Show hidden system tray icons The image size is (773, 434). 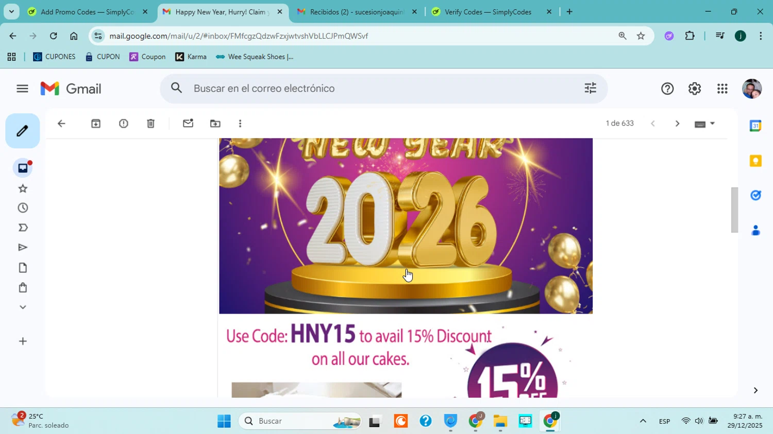pos(643,421)
